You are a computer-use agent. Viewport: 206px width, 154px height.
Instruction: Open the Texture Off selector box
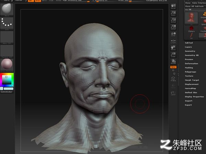[7, 51]
